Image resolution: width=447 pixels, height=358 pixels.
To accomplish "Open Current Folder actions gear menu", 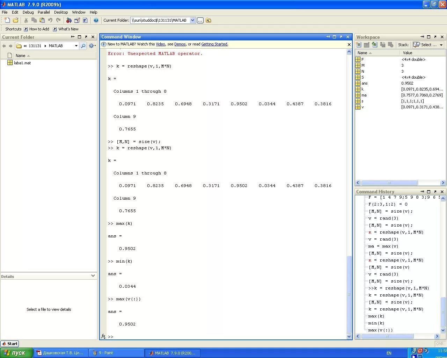I will coord(92,46).
